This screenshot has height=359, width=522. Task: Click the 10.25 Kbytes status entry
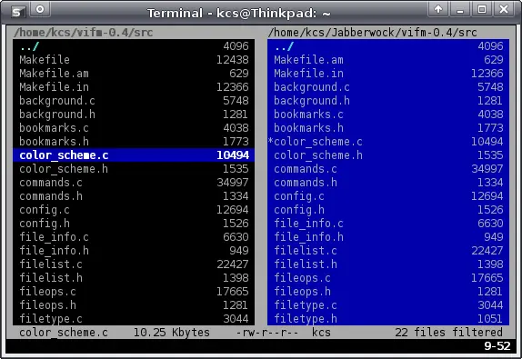coord(172,333)
